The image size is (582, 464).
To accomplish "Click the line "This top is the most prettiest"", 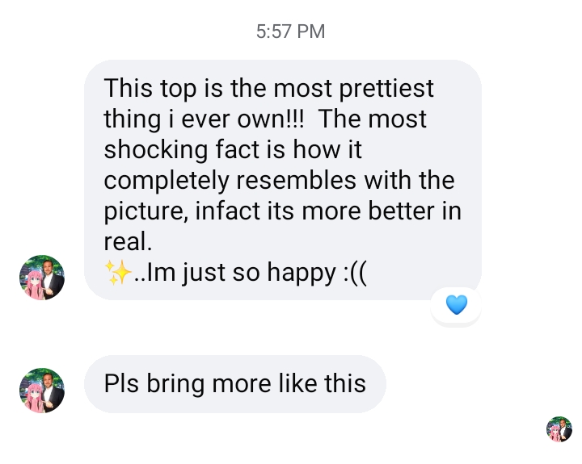I will [x=269, y=87].
